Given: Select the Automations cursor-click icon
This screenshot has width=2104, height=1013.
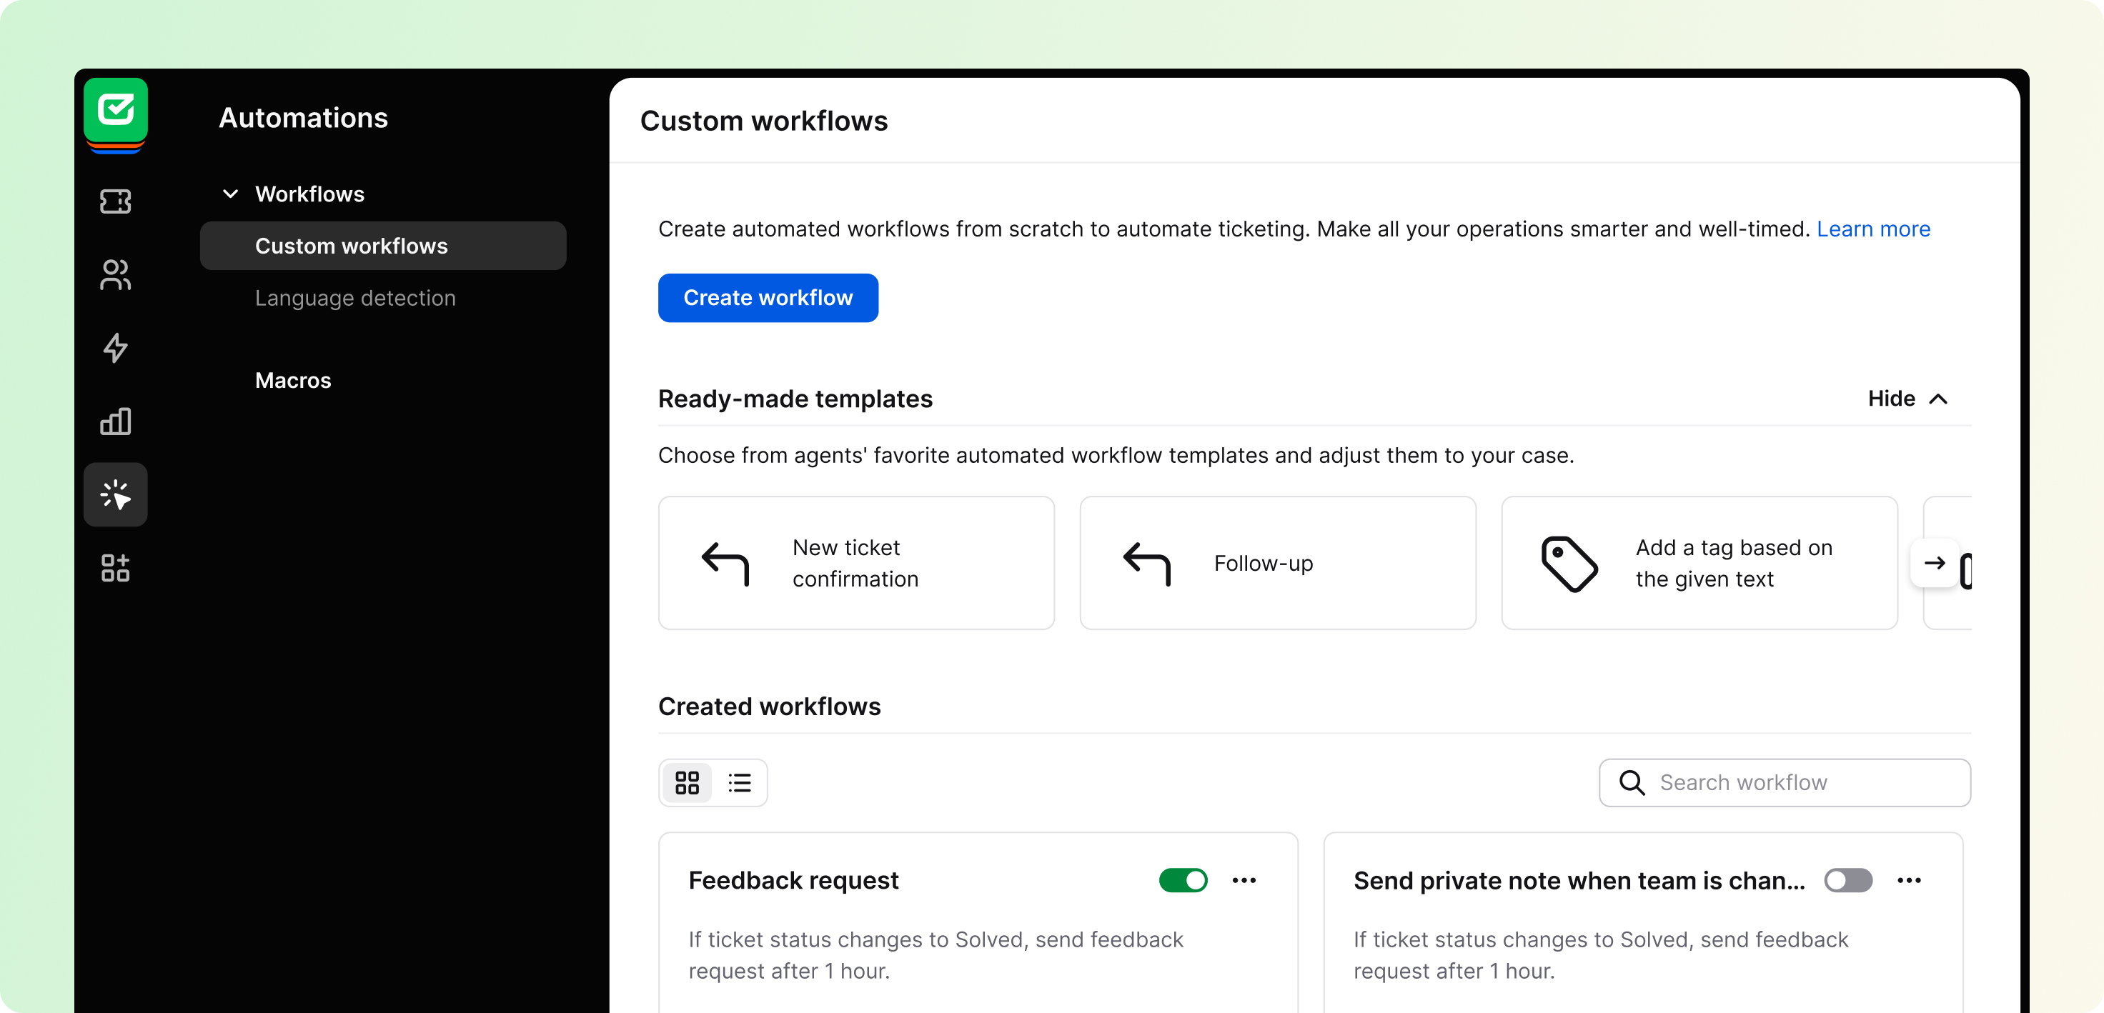Looking at the screenshot, I should (115, 494).
